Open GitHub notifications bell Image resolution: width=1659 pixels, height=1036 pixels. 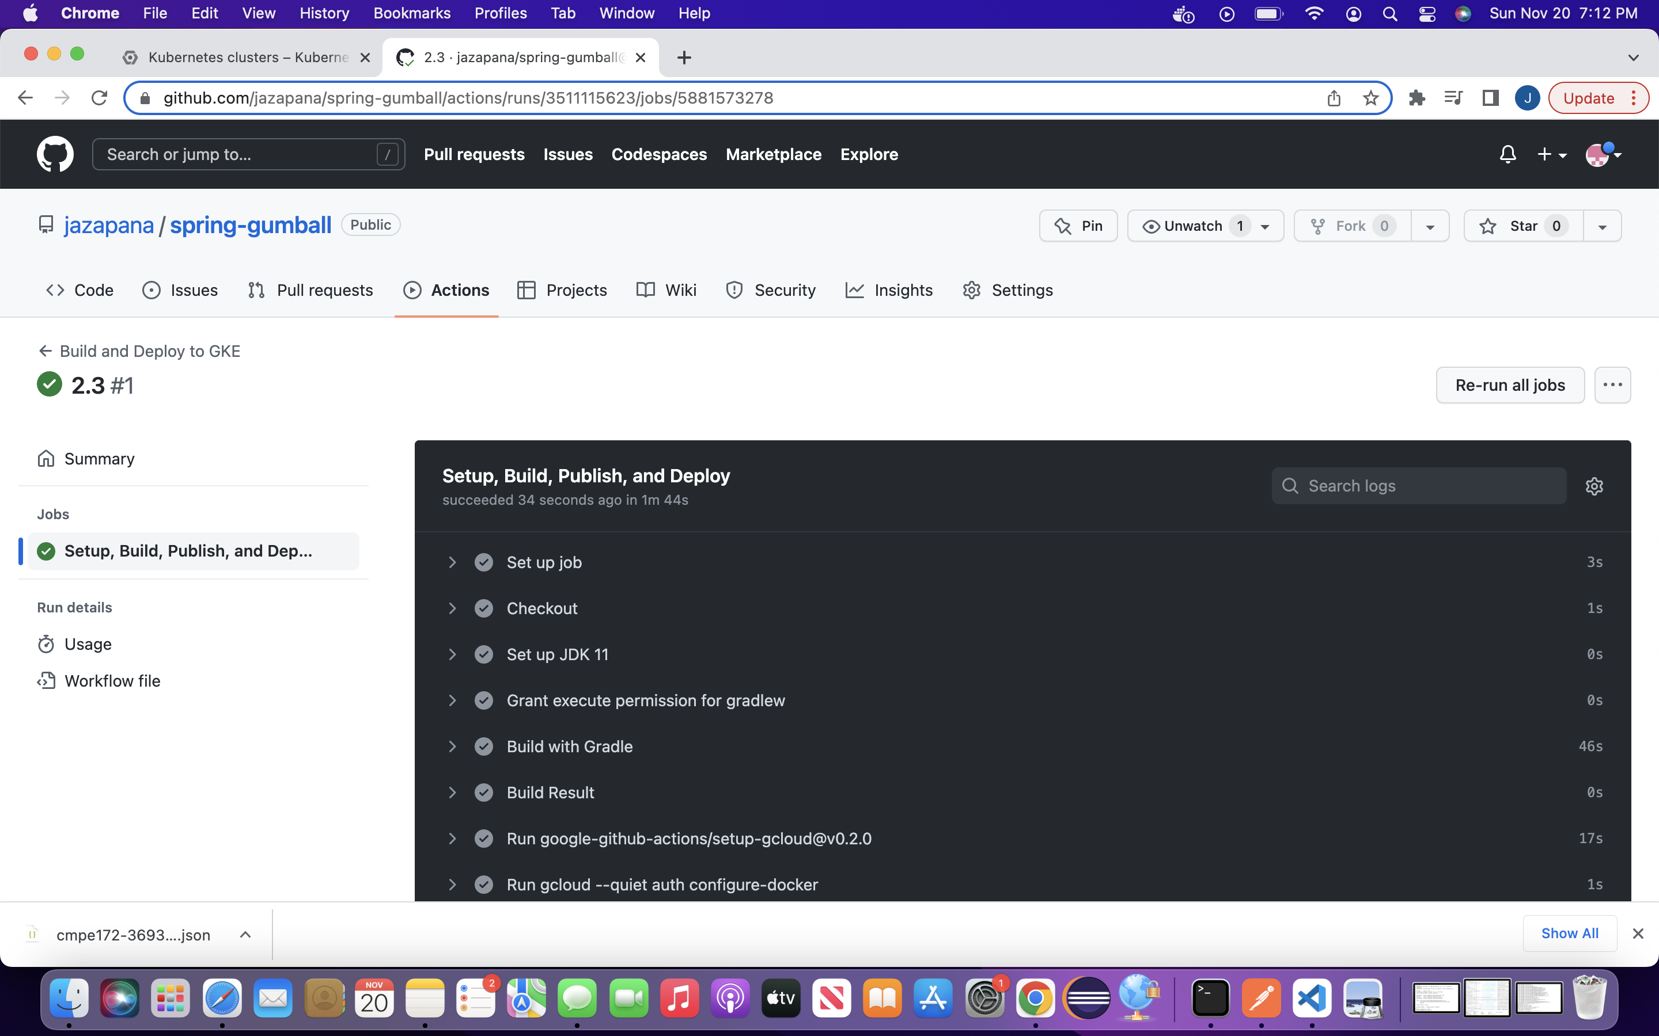(1508, 154)
